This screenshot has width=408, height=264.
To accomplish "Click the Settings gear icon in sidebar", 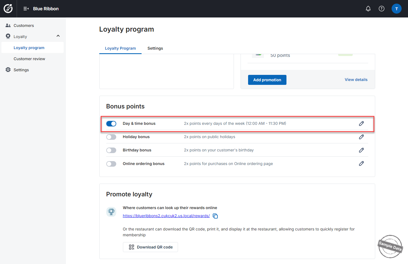I will pos(8,70).
